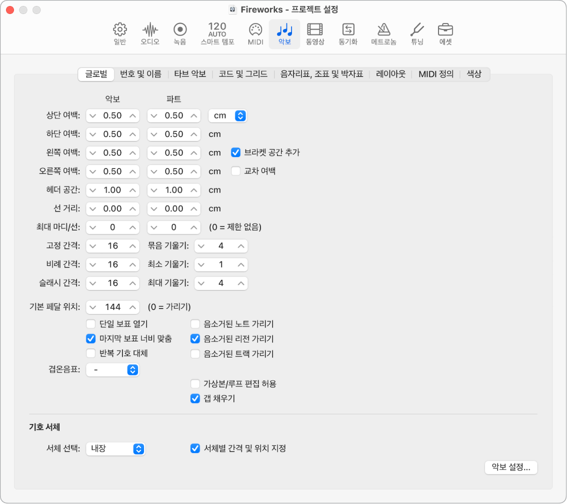Open the 메트로놈 metronome settings pane

[383, 34]
